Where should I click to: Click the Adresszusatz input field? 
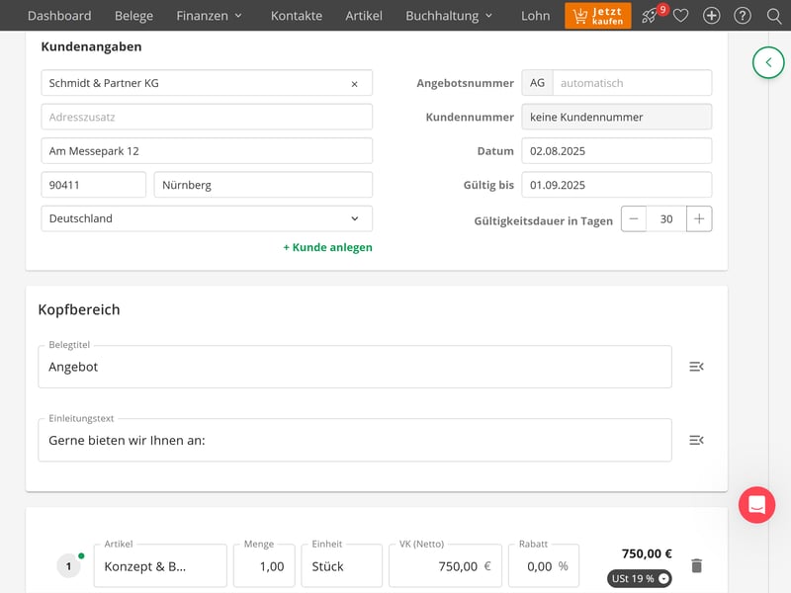click(x=207, y=117)
